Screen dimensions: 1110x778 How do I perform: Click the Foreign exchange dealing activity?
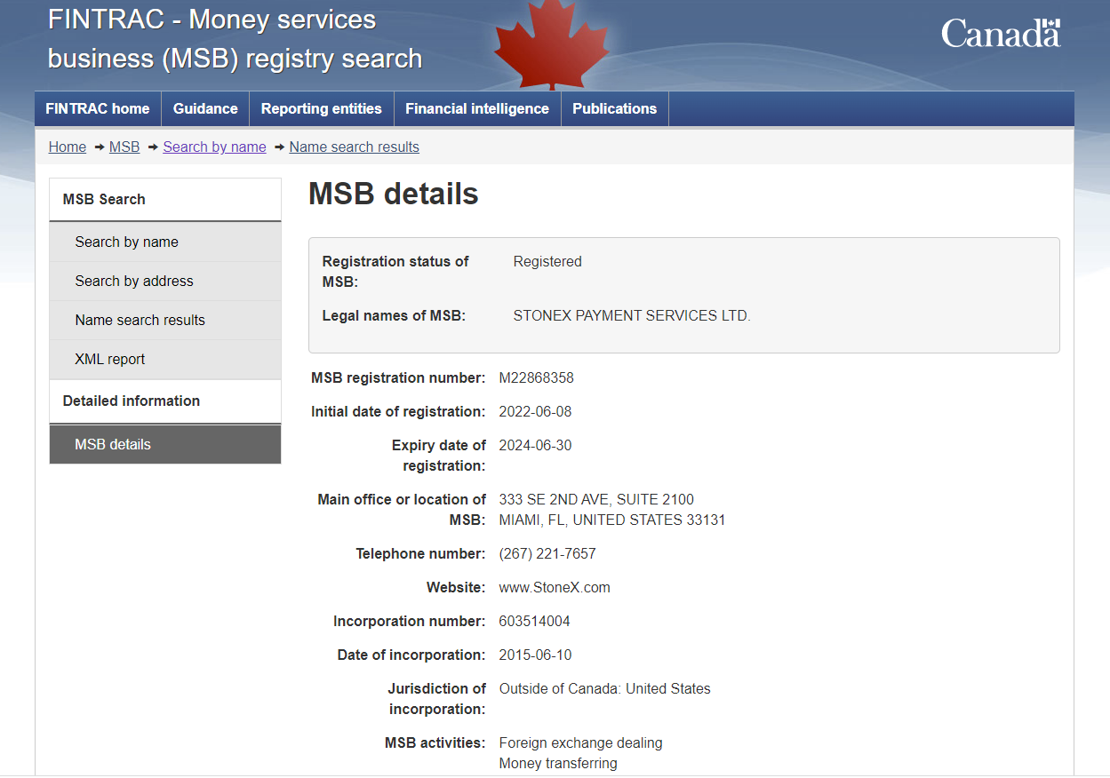[581, 742]
